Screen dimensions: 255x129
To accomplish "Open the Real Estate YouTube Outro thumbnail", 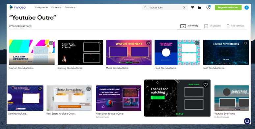I will [69, 98].
